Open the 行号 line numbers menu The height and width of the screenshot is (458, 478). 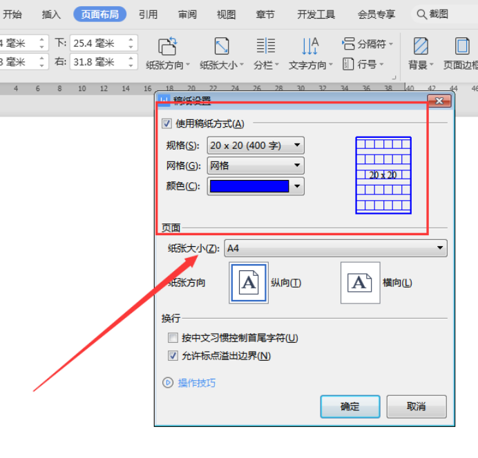click(x=363, y=64)
